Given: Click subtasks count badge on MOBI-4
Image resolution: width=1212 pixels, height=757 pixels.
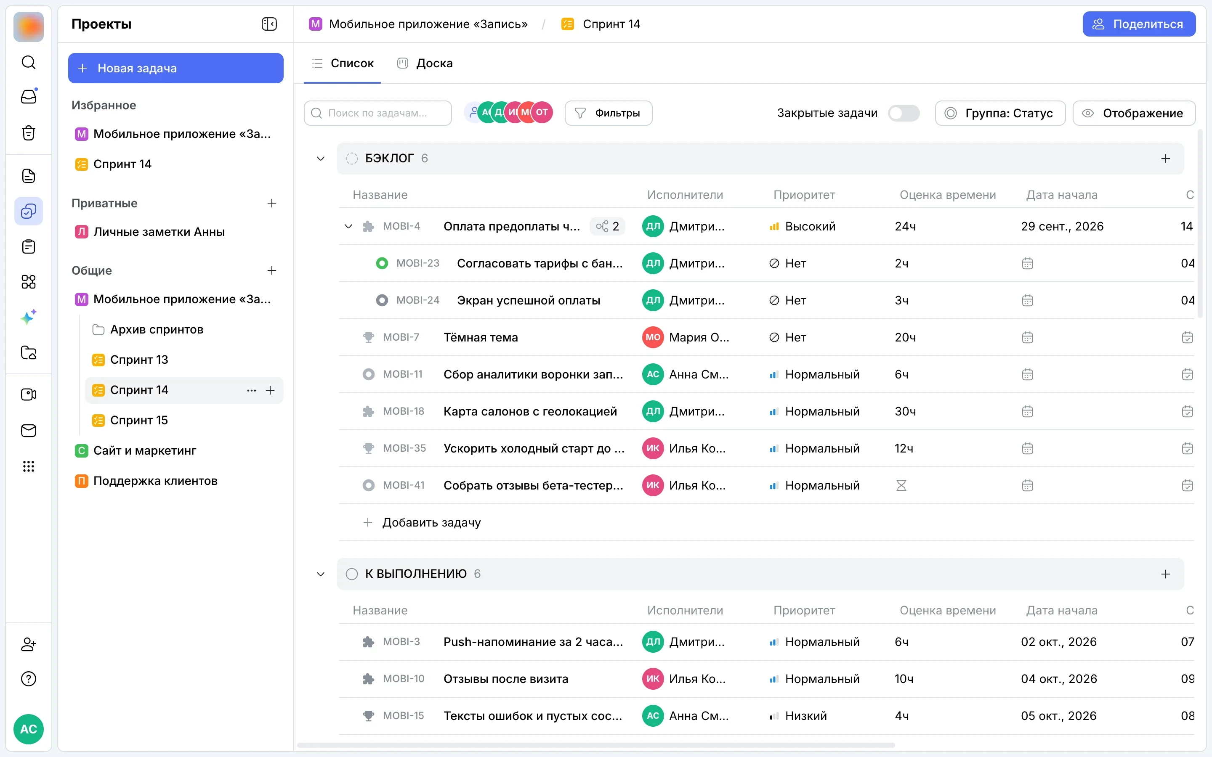Looking at the screenshot, I should (x=608, y=226).
